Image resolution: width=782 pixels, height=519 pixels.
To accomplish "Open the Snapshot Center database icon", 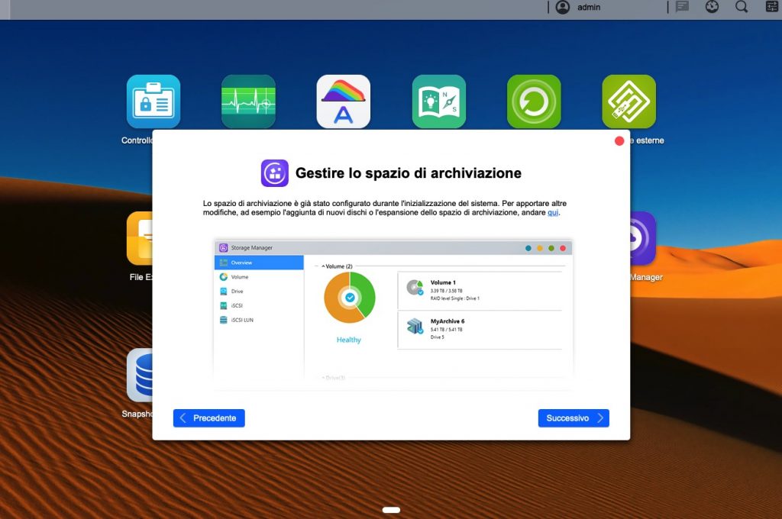I will pyautogui.click(x=139, y=375).
